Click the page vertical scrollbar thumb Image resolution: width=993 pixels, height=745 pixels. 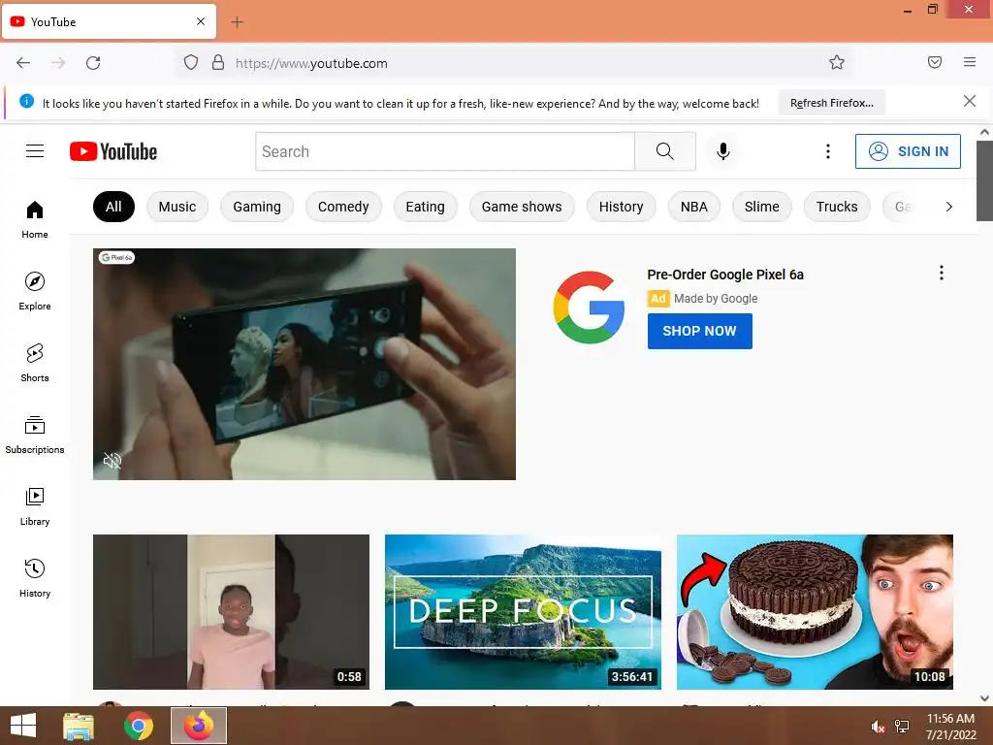pos(984,181)
